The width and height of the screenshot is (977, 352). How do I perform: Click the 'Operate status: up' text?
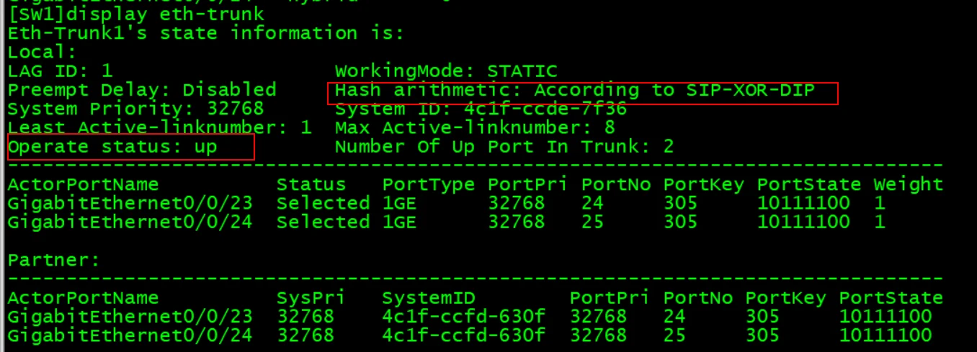pyautogui.click(x=112, y=147)
